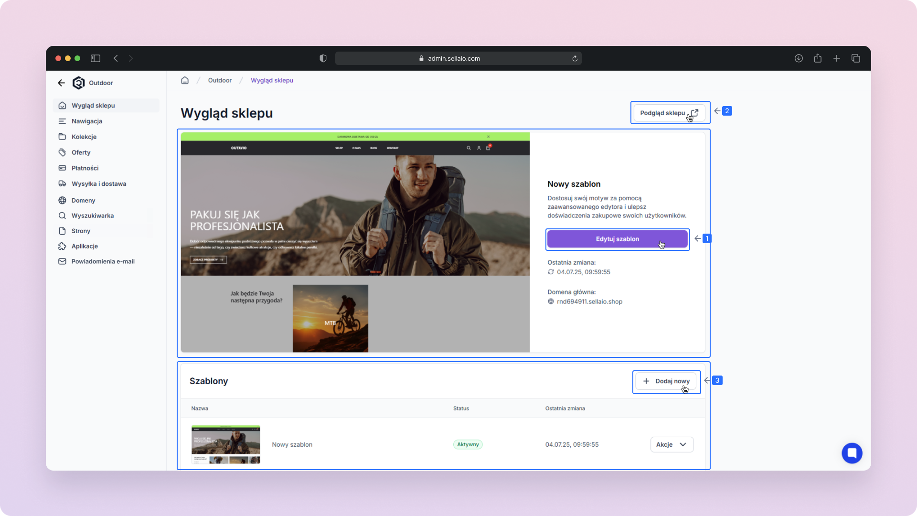Click Edytuj szablon button

[x=617, y=239]
